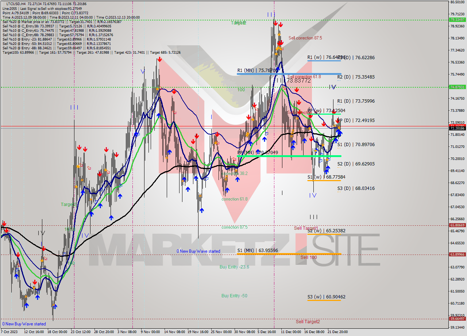Click the current price tag 72.20186 on axis
This screenshot has width=467, height=336.
[458, 128]
